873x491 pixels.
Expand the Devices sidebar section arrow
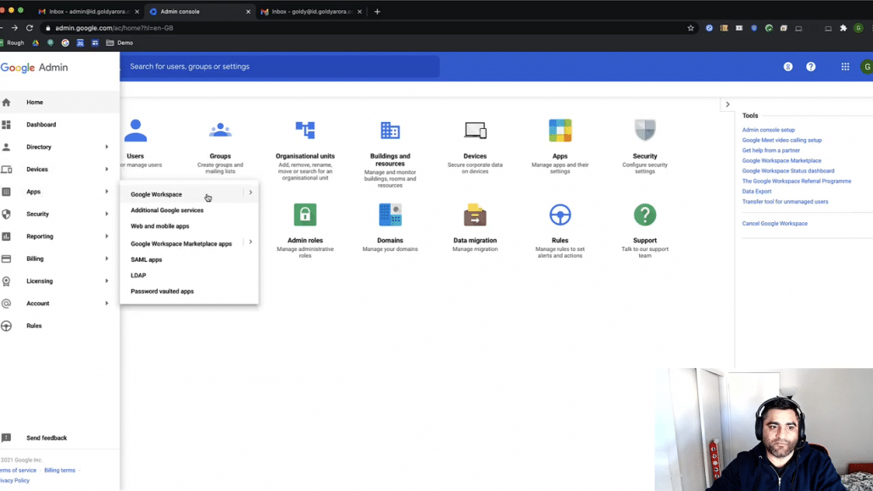coord(106,169)
